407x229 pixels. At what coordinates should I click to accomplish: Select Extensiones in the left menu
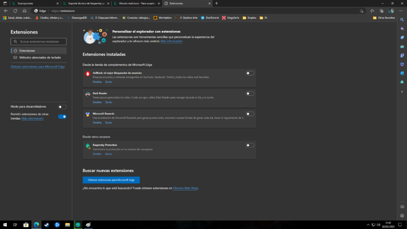click(38, 50)
